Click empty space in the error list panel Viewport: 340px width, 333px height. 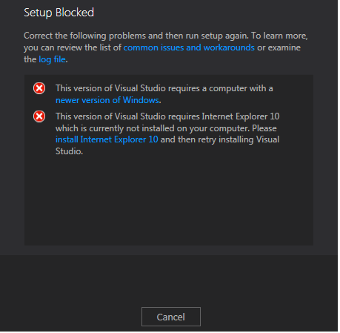(169, 200)
